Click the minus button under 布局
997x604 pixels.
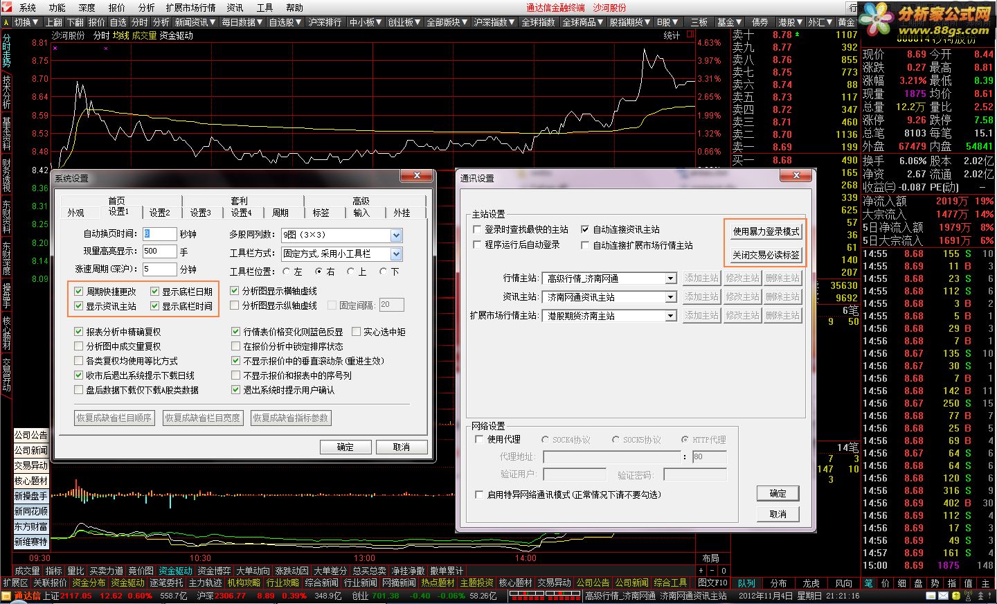710,571
